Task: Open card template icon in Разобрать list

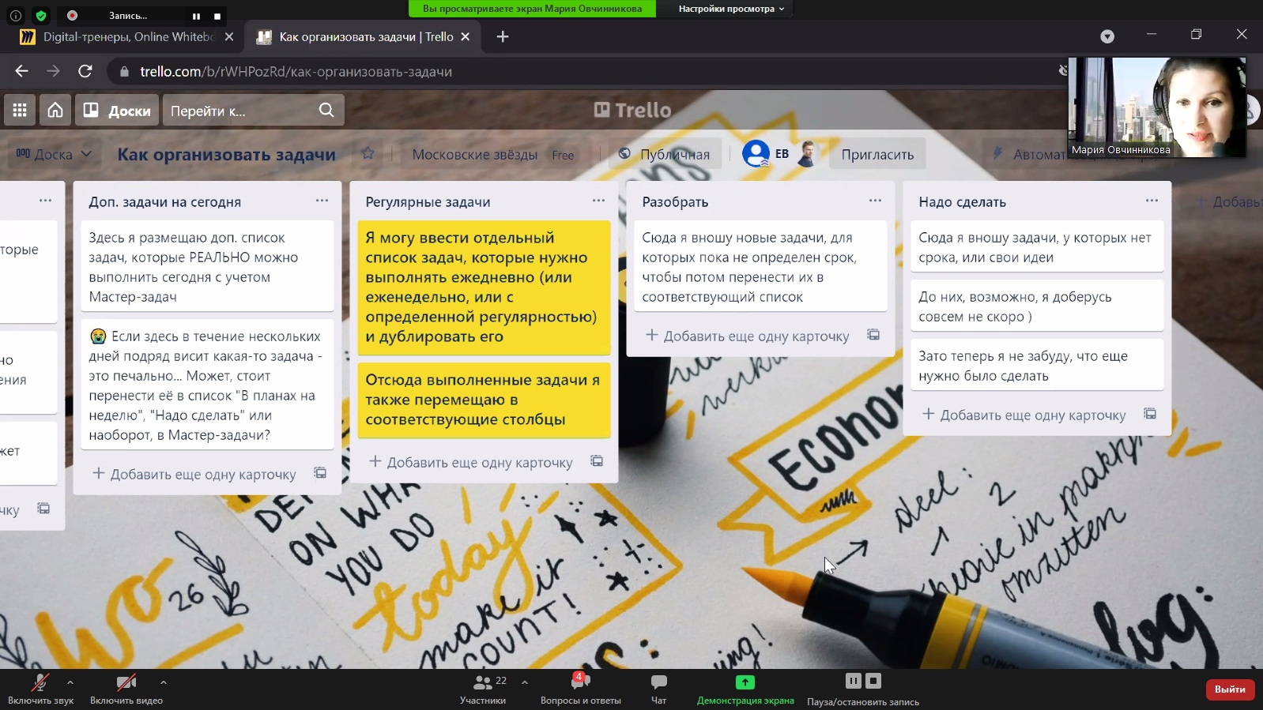Action: [x=873, y=335]
